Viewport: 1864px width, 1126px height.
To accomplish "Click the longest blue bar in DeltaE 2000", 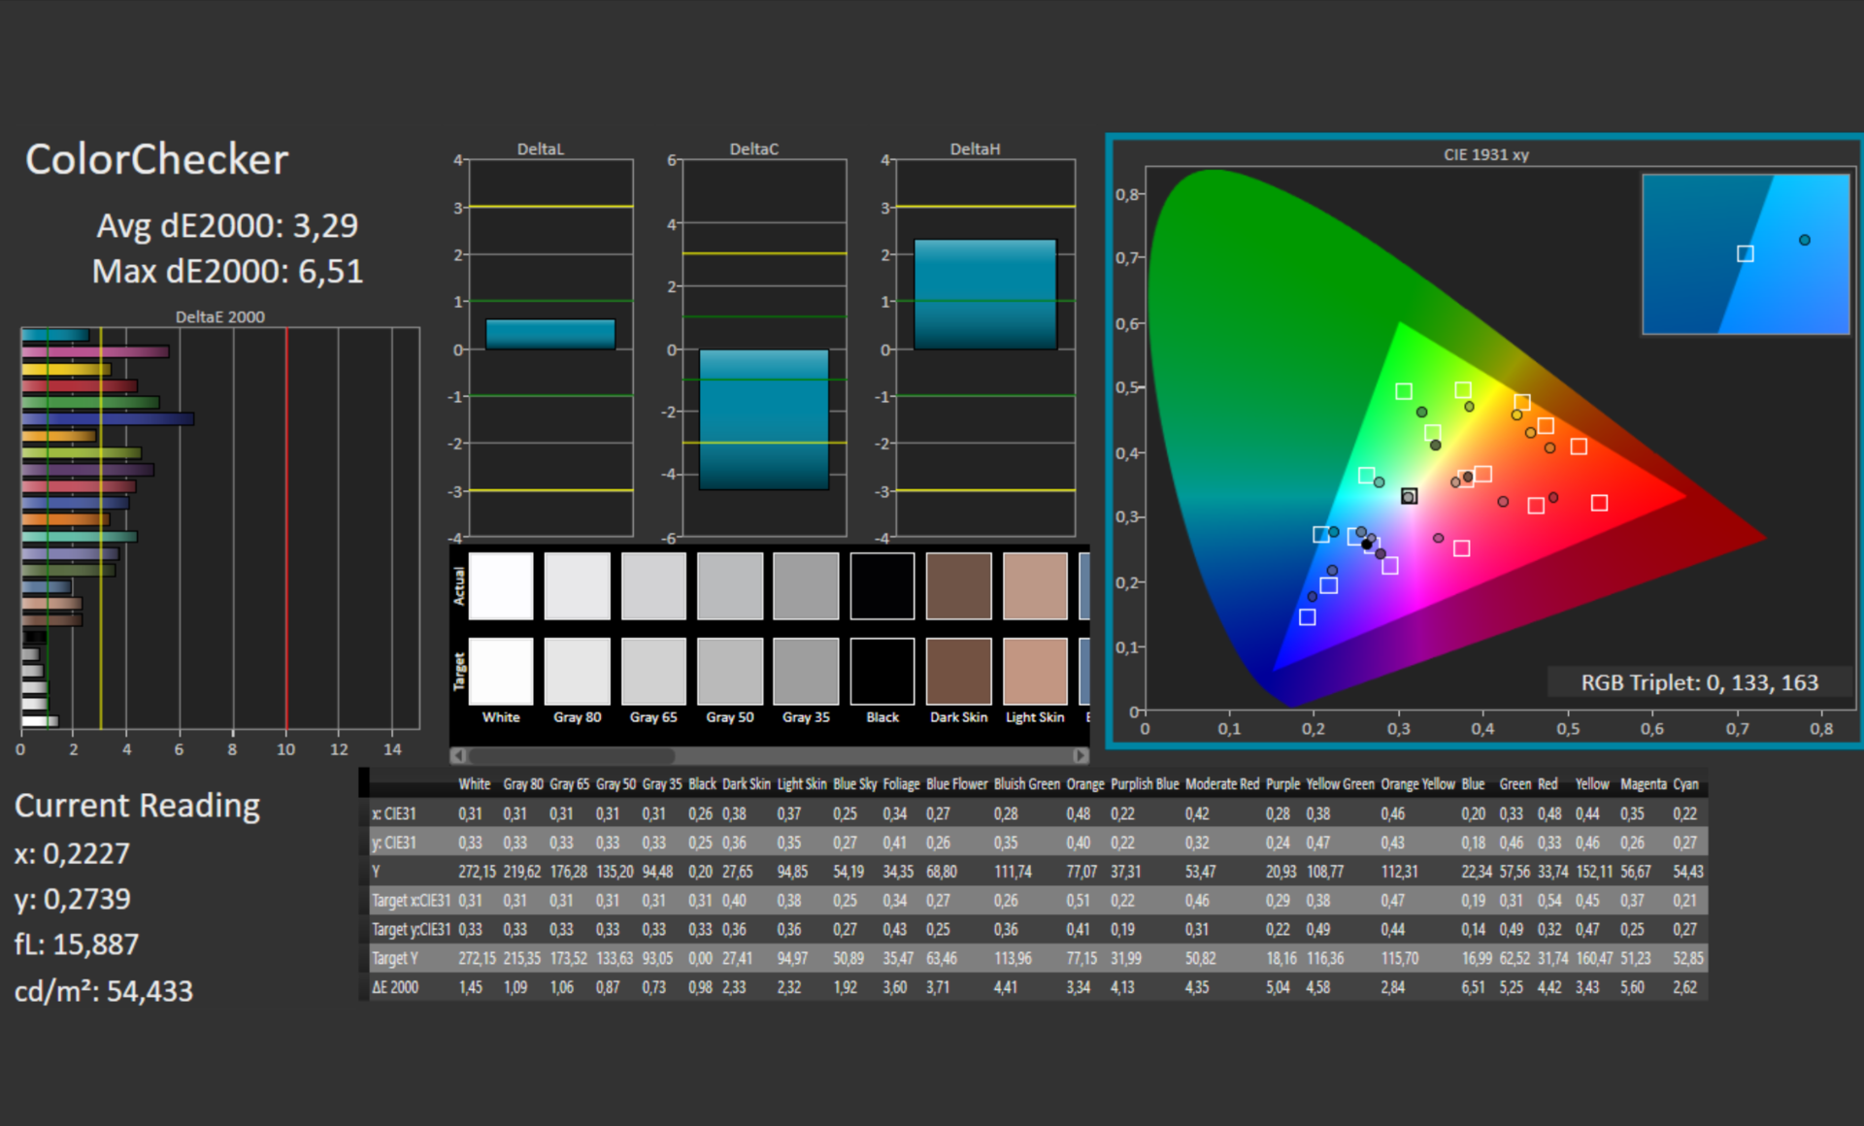I will [107, 418].
